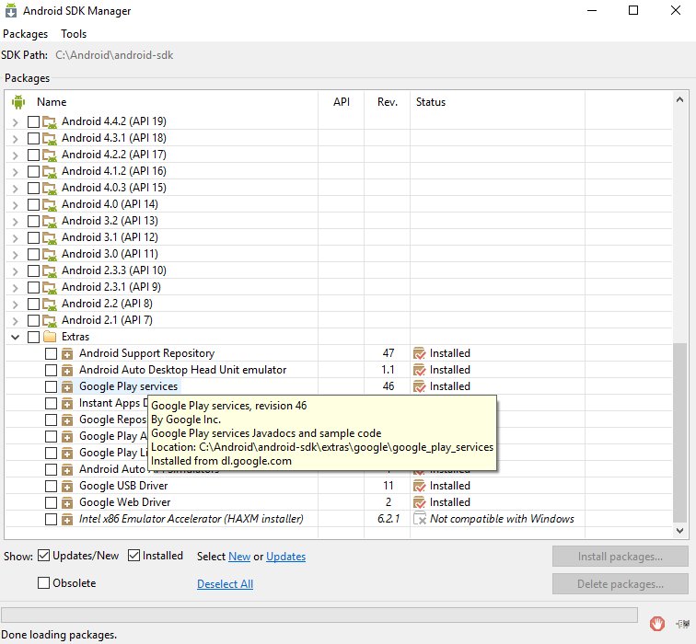Check the Intel x86 Emulator Accelerator checkbox
696x644 pixels.
click(51, 519)
